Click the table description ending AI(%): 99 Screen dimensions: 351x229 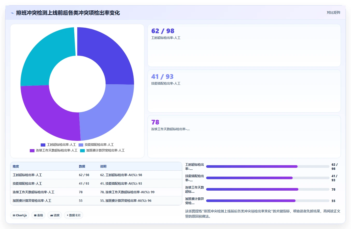[127, 192]
